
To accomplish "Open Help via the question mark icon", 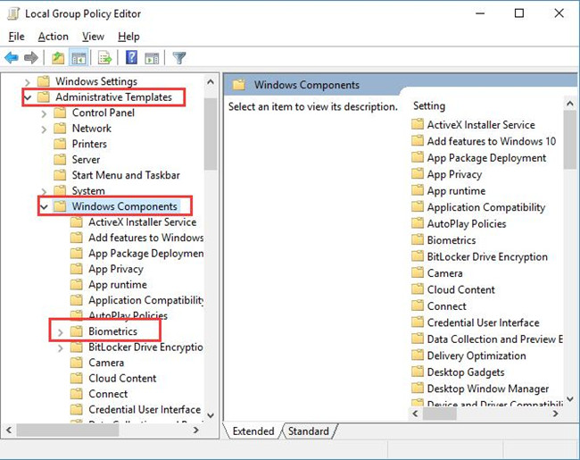I will point(131,58).
